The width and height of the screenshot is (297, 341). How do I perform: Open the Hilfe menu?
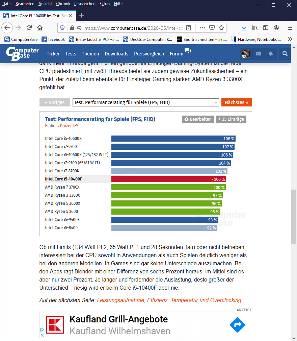(118, 4)
